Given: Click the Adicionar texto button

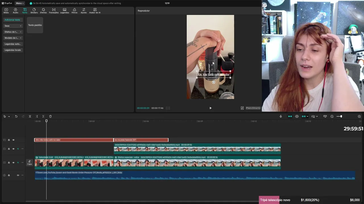Looking at the screenshot, I should point(13,20).
